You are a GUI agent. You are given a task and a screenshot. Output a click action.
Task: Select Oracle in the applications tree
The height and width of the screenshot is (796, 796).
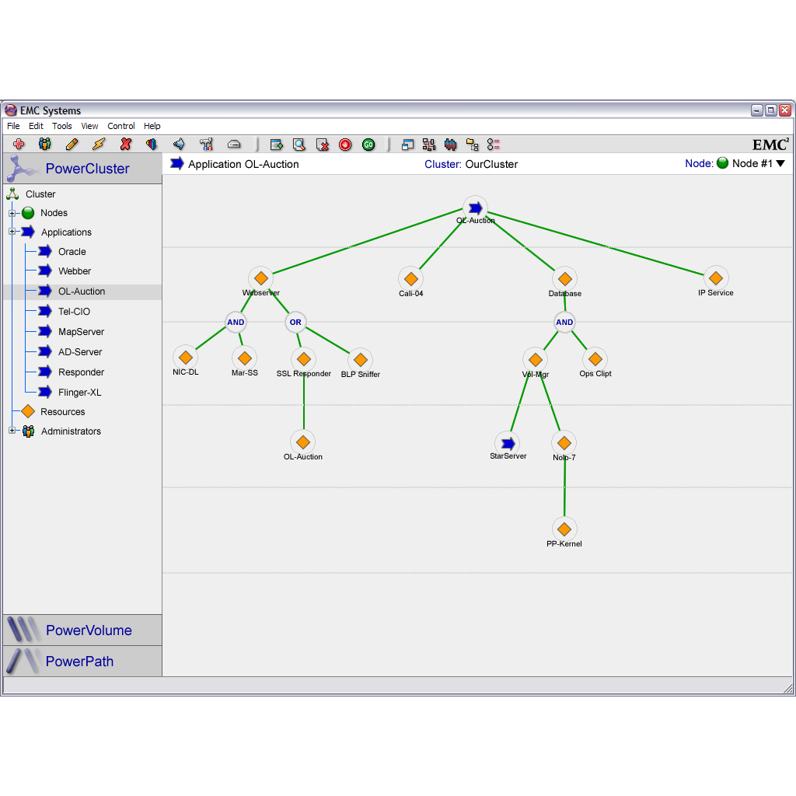(72, 251)
